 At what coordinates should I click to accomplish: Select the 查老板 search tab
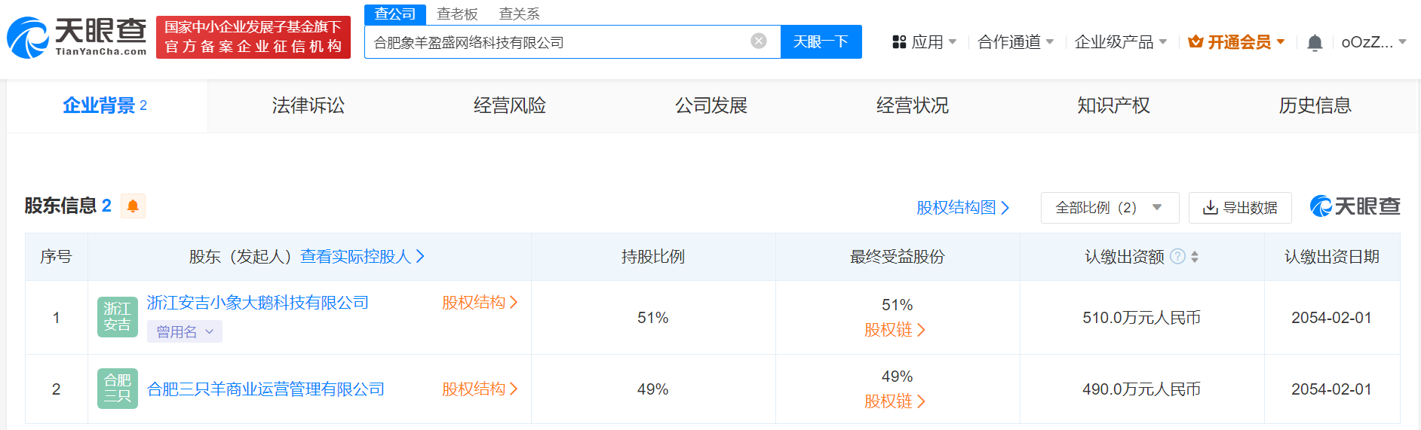[x=457, y=14]
